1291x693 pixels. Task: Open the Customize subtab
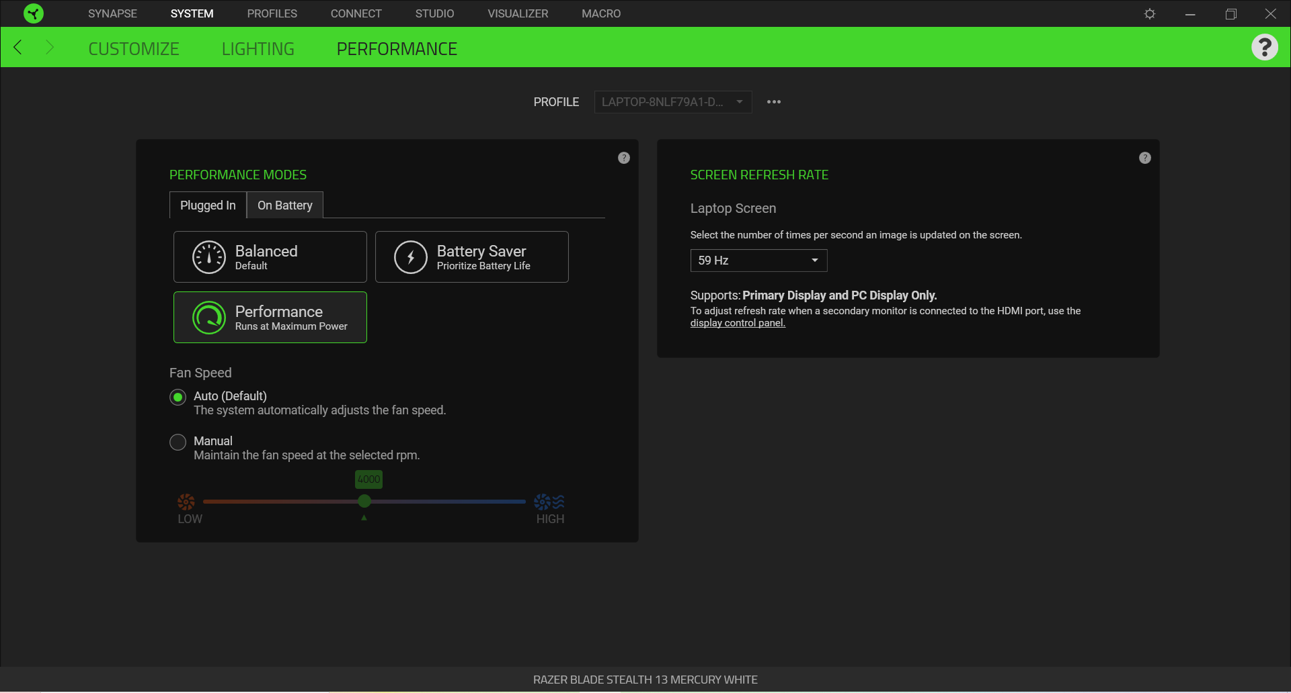coord(134,49)
